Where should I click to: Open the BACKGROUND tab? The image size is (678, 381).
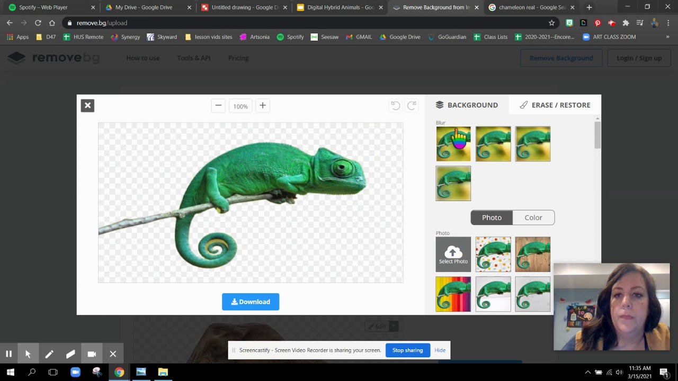click(467, 105)
